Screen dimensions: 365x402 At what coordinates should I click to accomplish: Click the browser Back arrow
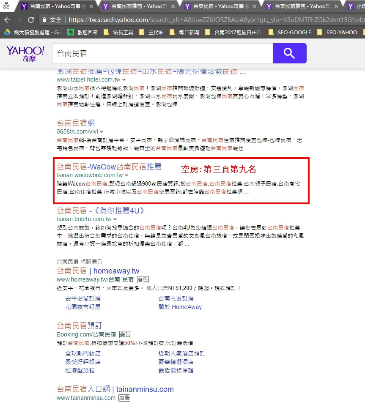coord(7,20)
